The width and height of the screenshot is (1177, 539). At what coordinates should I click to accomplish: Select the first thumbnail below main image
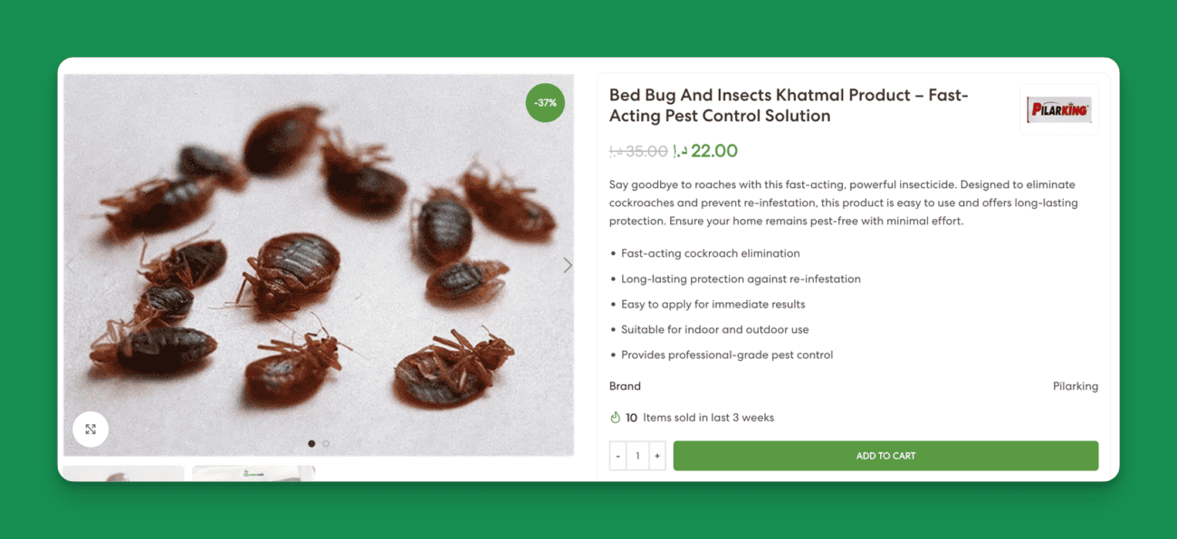[x=123, y=473]
